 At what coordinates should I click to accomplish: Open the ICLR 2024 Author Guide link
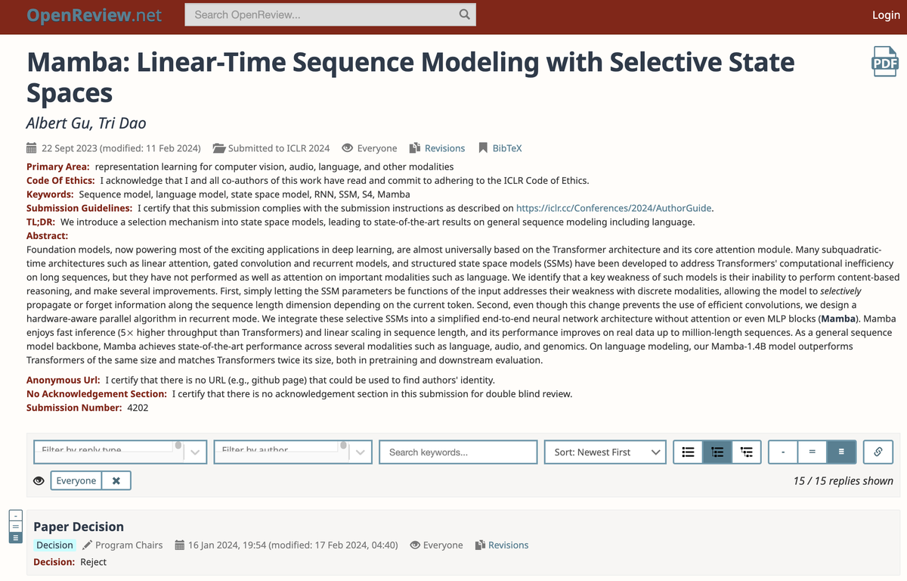click(614, 208)
